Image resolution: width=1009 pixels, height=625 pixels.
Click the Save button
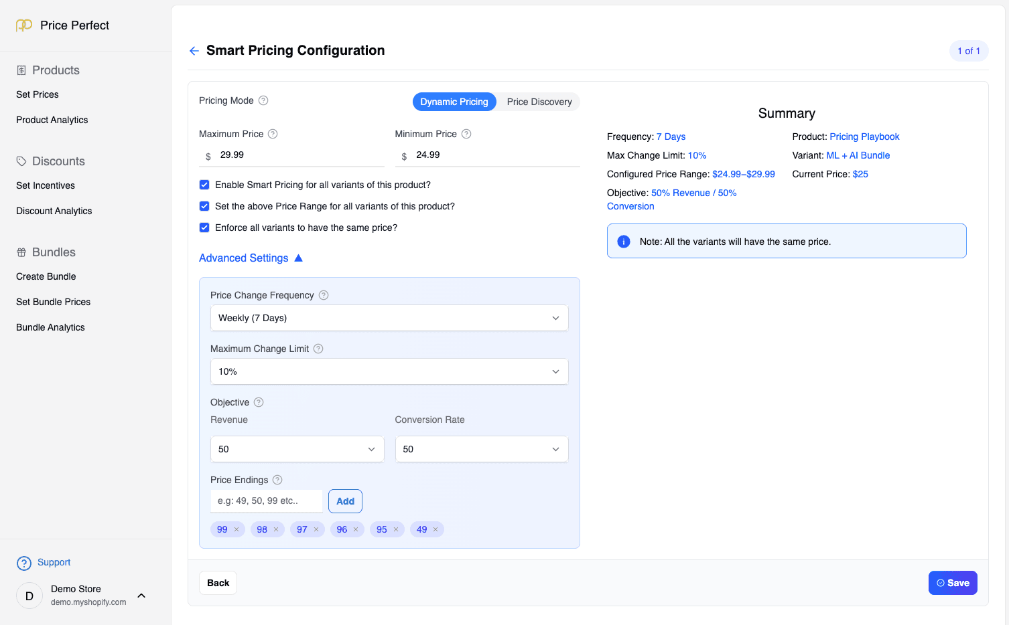tap(953, 583)
